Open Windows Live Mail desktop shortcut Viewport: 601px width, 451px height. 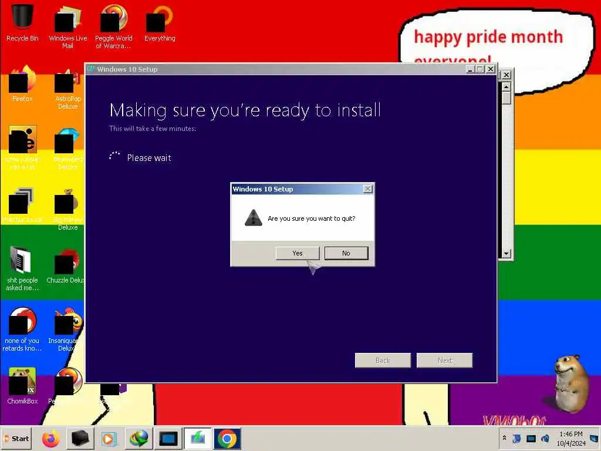pos(68,27)
